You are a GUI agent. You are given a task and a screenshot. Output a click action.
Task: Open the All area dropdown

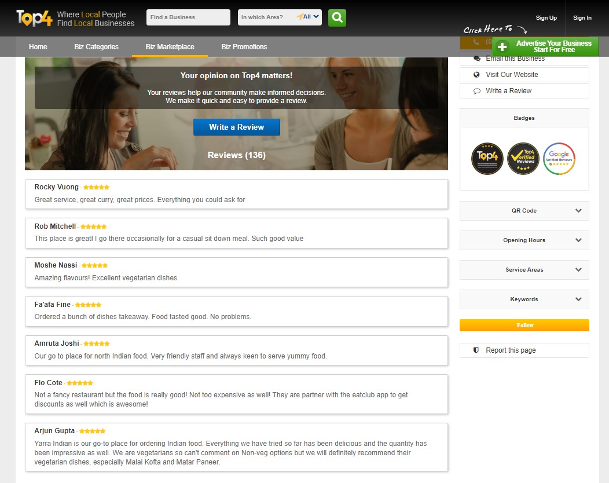311,17
